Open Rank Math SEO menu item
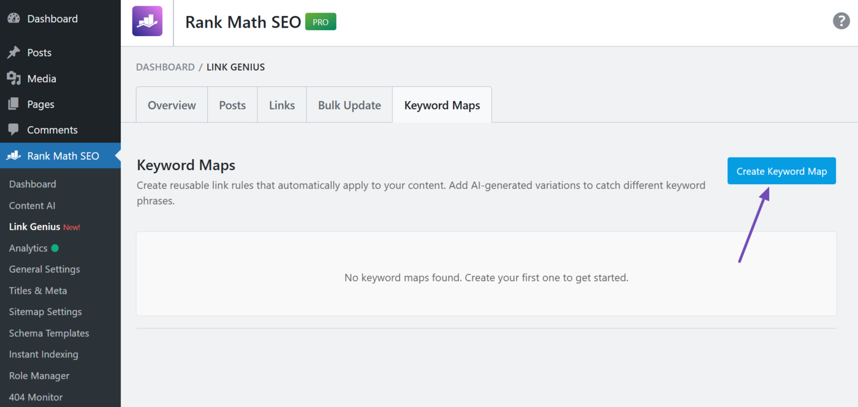The height and width of the screenshot is (407, 858). (x=60, y=155)
